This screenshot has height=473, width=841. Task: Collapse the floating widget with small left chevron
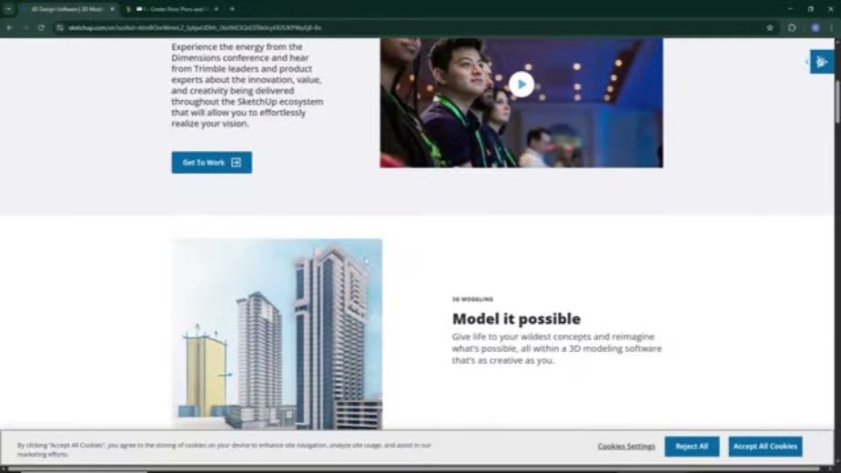(806, 62)
